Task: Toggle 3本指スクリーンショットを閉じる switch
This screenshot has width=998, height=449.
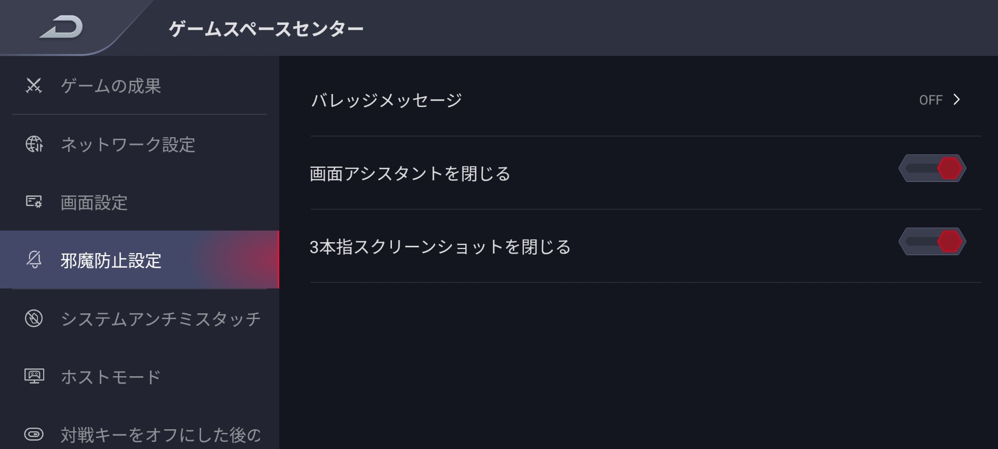Action: pyautogui.click(x=932, y=242)
